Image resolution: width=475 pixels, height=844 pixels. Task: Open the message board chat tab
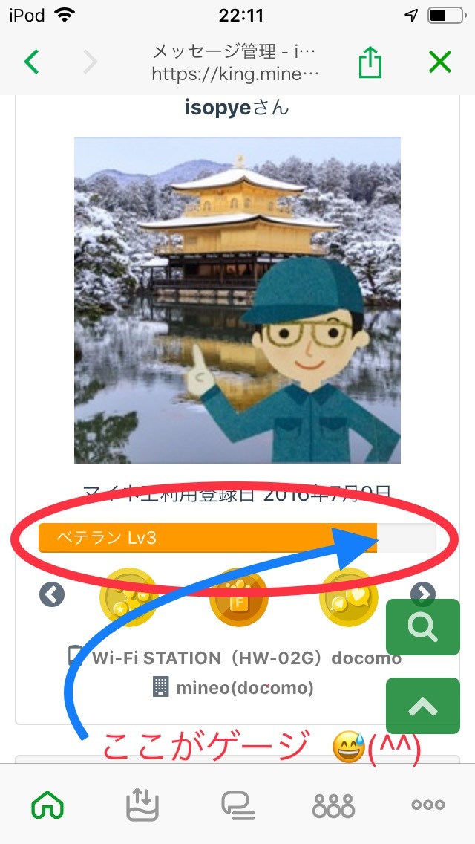tap(237, 805)
